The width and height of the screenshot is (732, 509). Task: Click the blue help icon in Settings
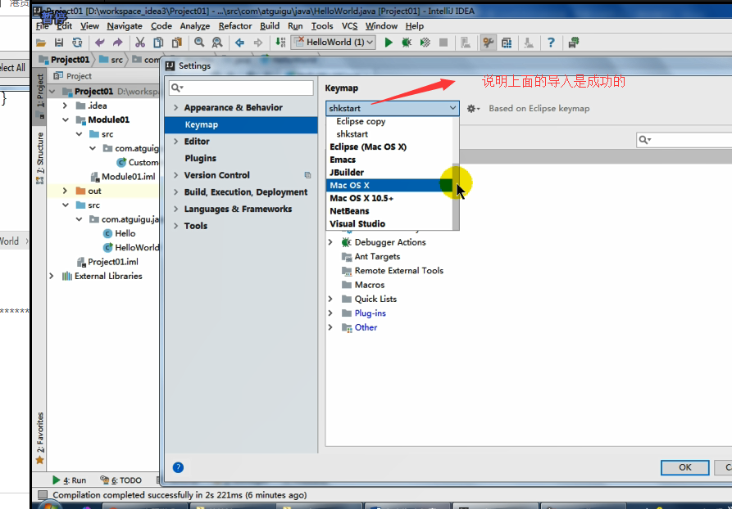pos(178,467)
